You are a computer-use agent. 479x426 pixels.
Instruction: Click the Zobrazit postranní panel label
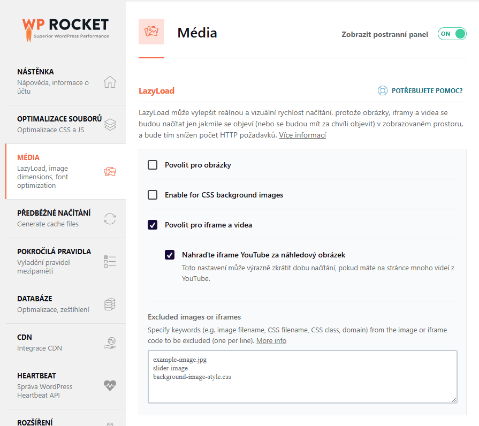click(x=385, y=34)
